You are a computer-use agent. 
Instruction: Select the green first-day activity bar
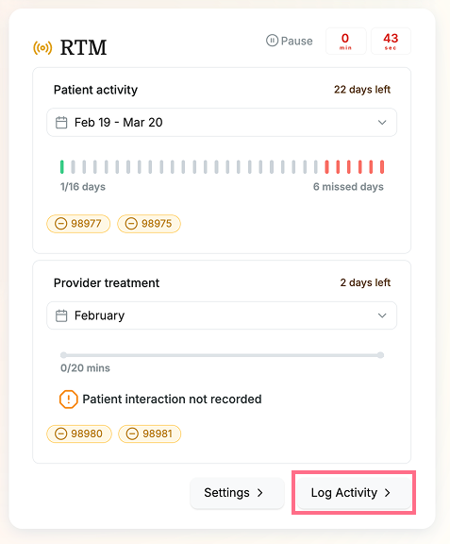62,167
